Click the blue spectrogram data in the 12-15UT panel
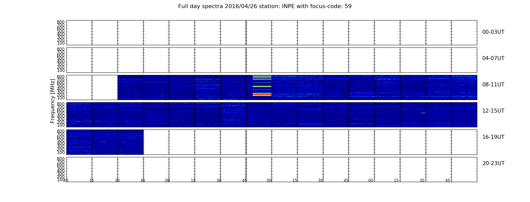Screen dimensions: 530x202 pyautogui.click(x=272, y=115)
